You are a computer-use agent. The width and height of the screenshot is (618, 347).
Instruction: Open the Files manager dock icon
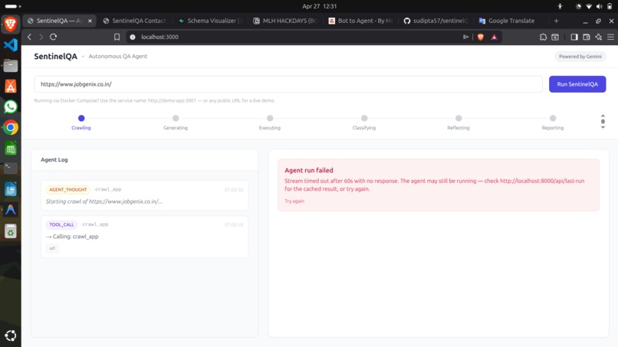click(11, 66)
